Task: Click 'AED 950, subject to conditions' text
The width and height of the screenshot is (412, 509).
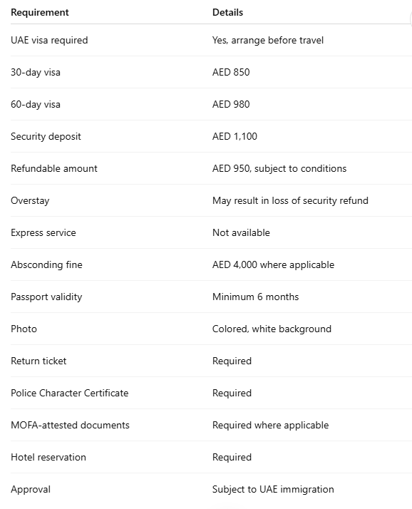Action: coord(279,168)
